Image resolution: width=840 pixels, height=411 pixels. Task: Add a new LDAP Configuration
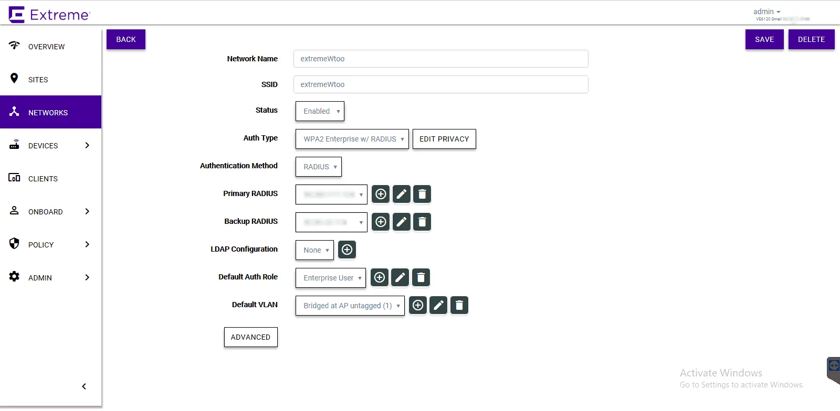(x=347, y=250)
